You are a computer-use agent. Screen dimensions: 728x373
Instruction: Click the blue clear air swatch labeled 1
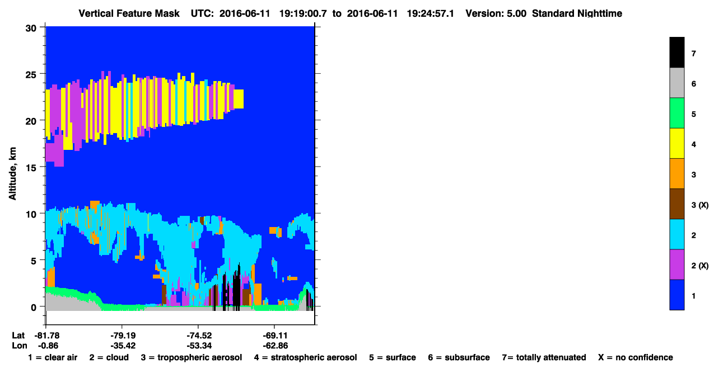point(676,294)
